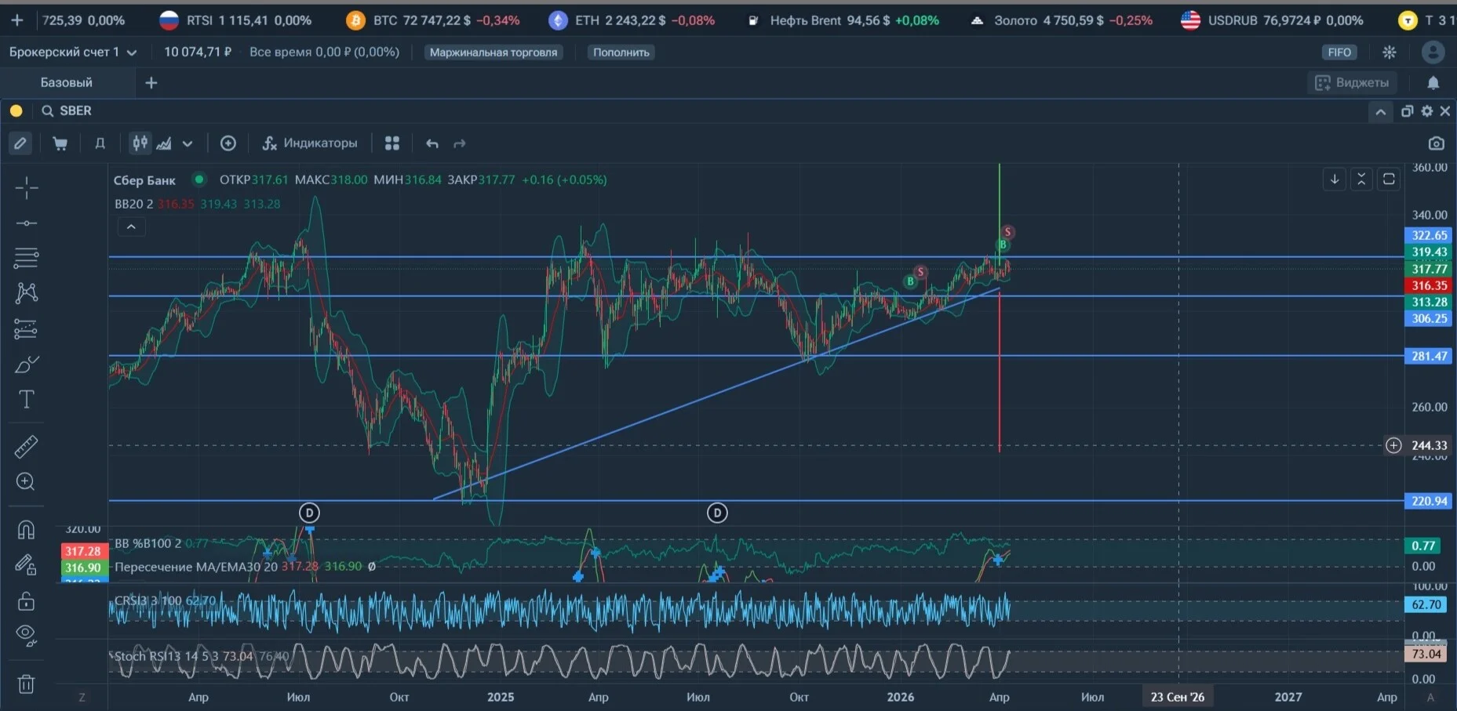Toggle stay-in-drawing-mode pencil lock
This screenshot has width=1457, height=711.
[x=26, y=564]
